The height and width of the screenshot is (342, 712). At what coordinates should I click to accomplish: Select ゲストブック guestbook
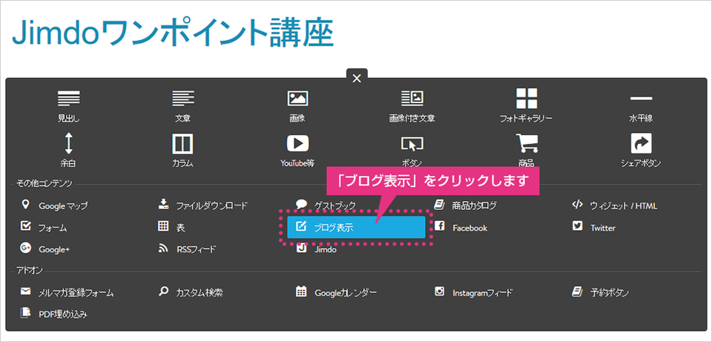coord(326,205)
